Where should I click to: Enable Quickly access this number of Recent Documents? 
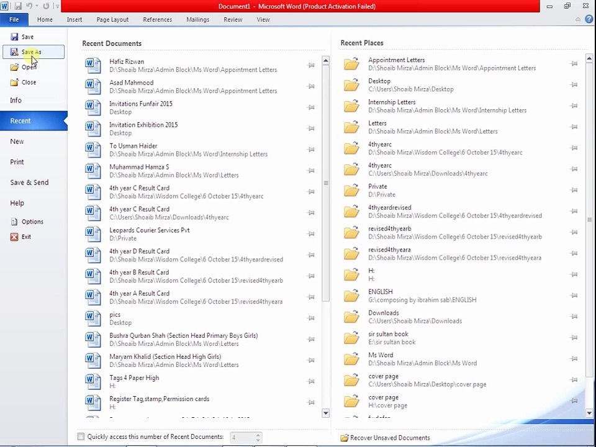coord(81,436)
